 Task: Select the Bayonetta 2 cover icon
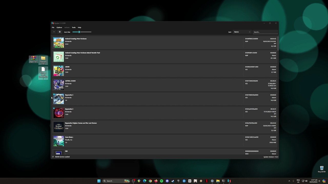coord(59,99)
